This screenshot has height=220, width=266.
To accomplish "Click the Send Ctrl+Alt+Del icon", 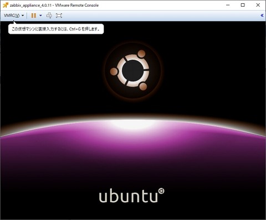I will pyautogui.click(x=49, y=15).
